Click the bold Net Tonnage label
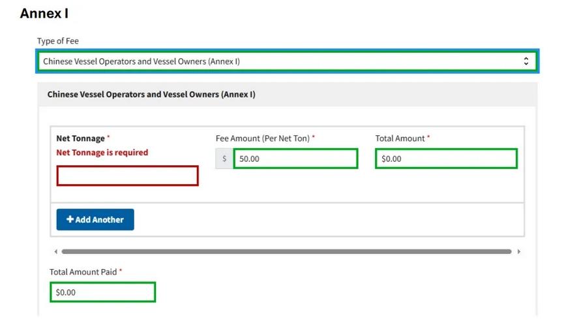 pyautogui.click(x=80, y=138)
